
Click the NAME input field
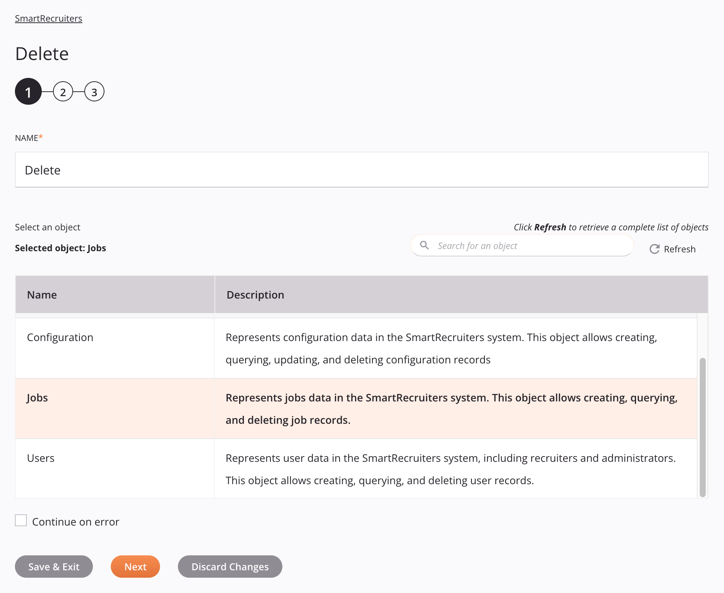click(361, 170)
